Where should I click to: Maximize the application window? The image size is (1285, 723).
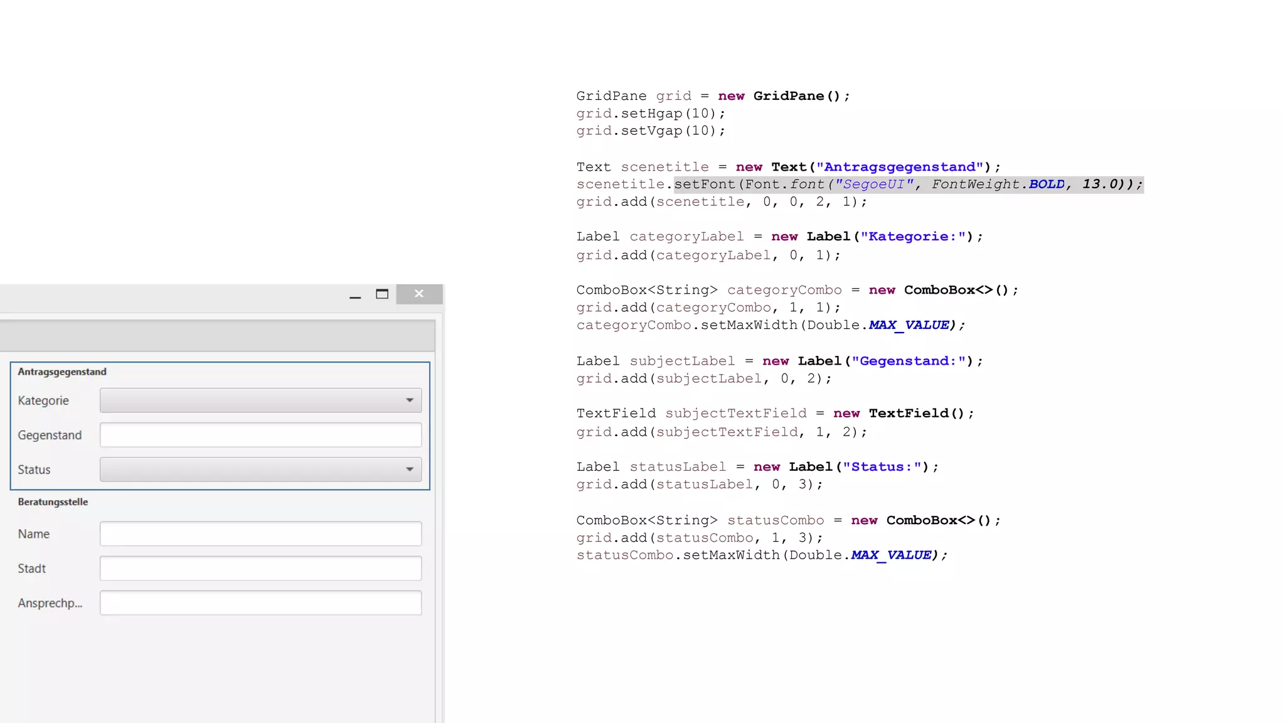(382, 294)
